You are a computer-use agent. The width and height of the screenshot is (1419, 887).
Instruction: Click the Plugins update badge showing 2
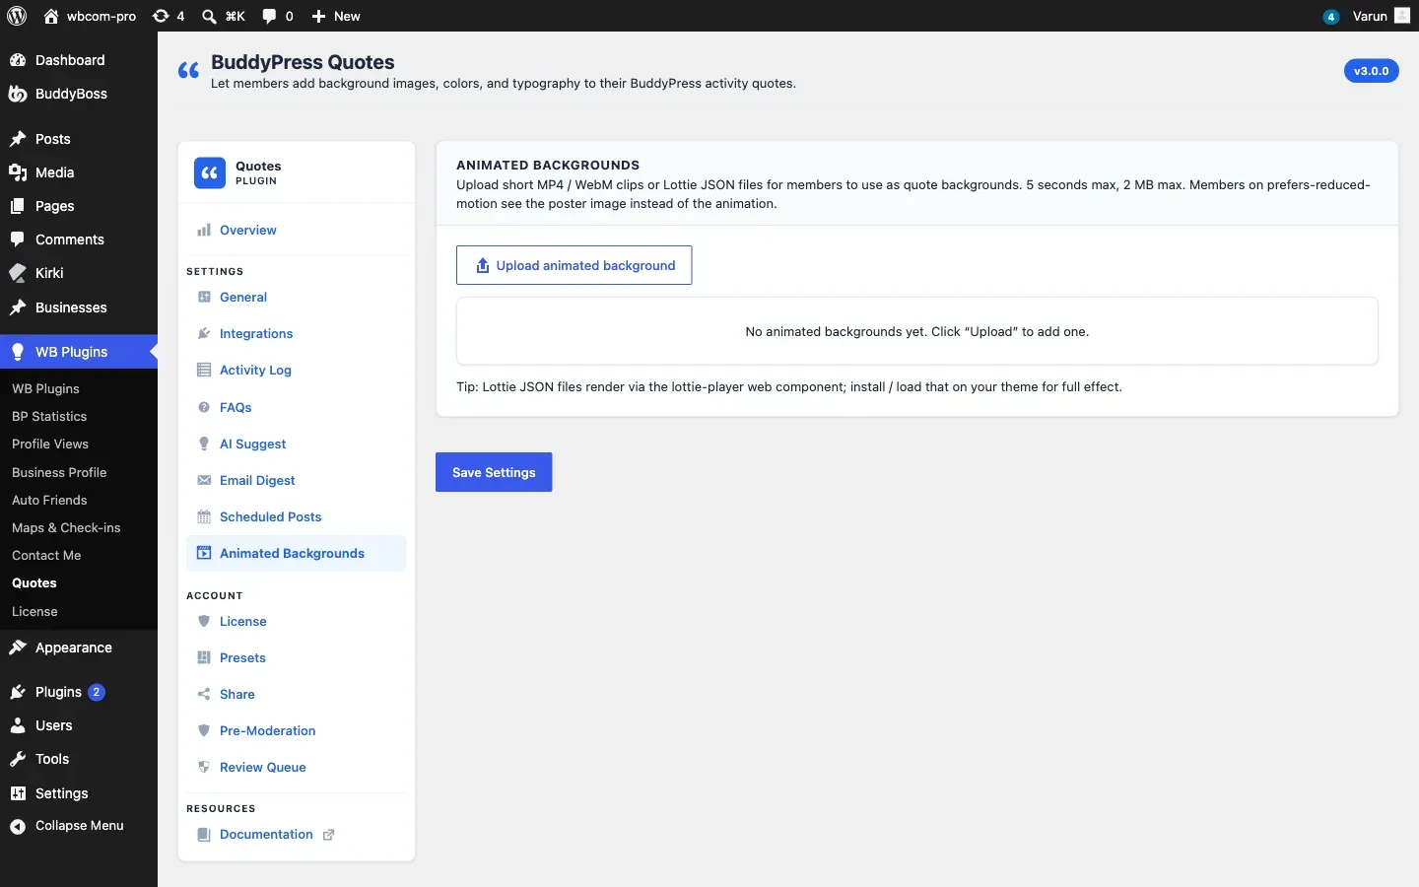point(97,692)
